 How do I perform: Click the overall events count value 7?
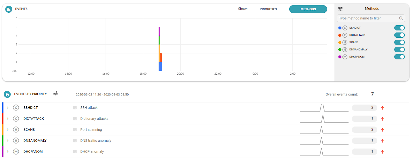click(372, 94)
